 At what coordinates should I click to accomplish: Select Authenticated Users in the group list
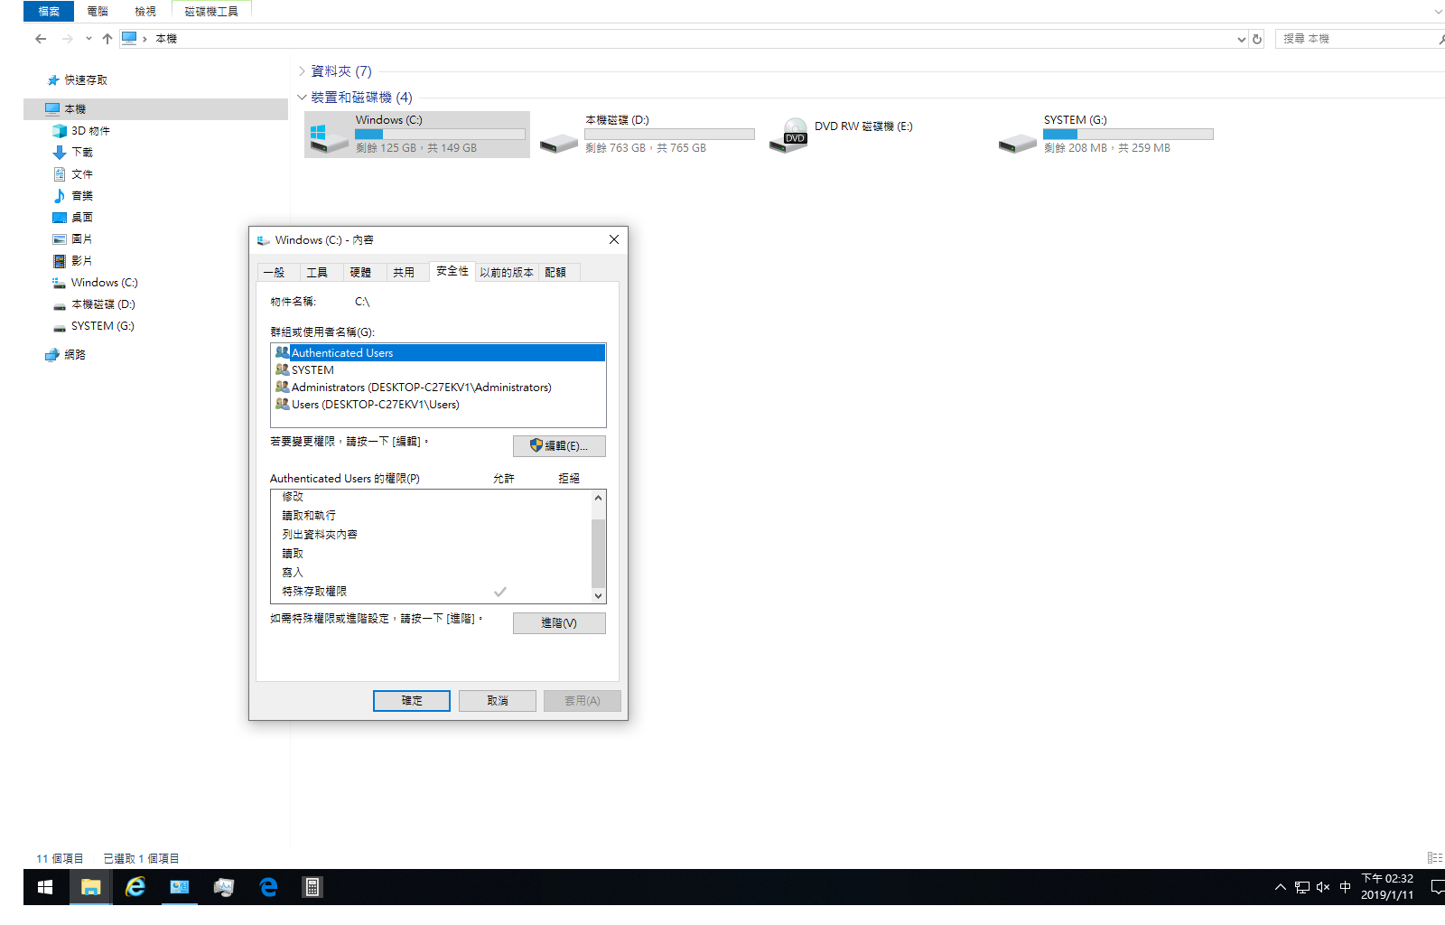[438, 353]
